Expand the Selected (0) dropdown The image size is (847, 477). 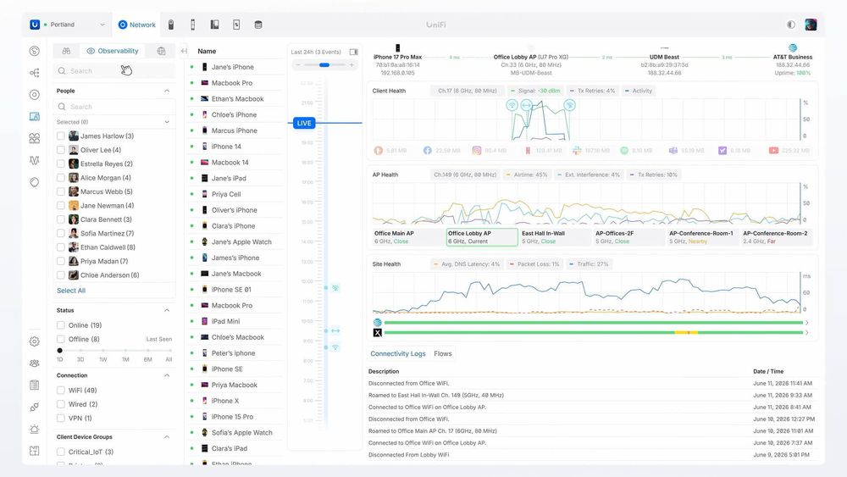[x=167, y=122]
